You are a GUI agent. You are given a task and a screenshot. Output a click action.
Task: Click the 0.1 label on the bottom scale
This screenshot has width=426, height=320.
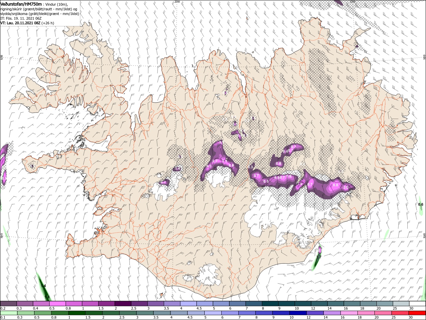click(3, 318)
